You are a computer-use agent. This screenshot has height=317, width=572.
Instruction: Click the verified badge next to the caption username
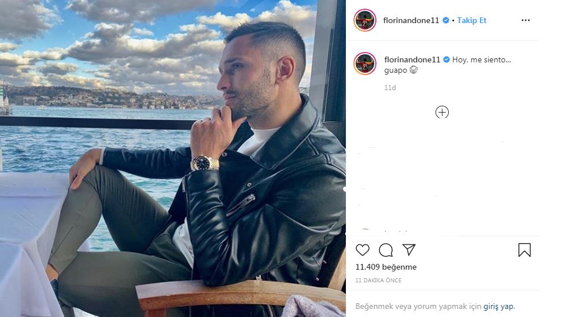[446, 59]
